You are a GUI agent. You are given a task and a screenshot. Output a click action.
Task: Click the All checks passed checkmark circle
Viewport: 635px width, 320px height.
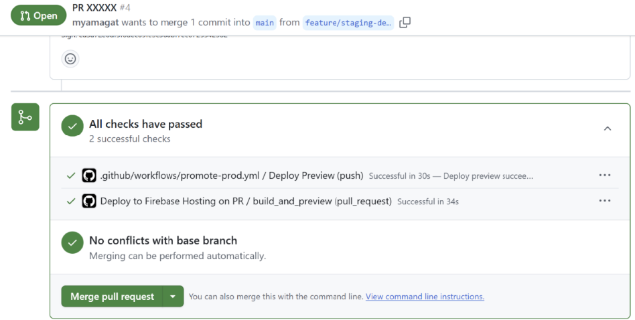pyautogui.click(x=72, y=126)
